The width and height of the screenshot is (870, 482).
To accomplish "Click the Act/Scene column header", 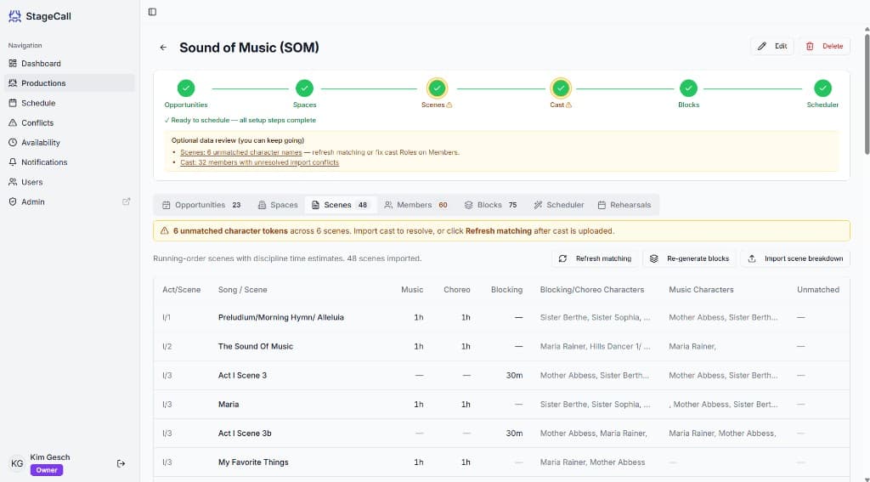I will [x=182, y=290].
